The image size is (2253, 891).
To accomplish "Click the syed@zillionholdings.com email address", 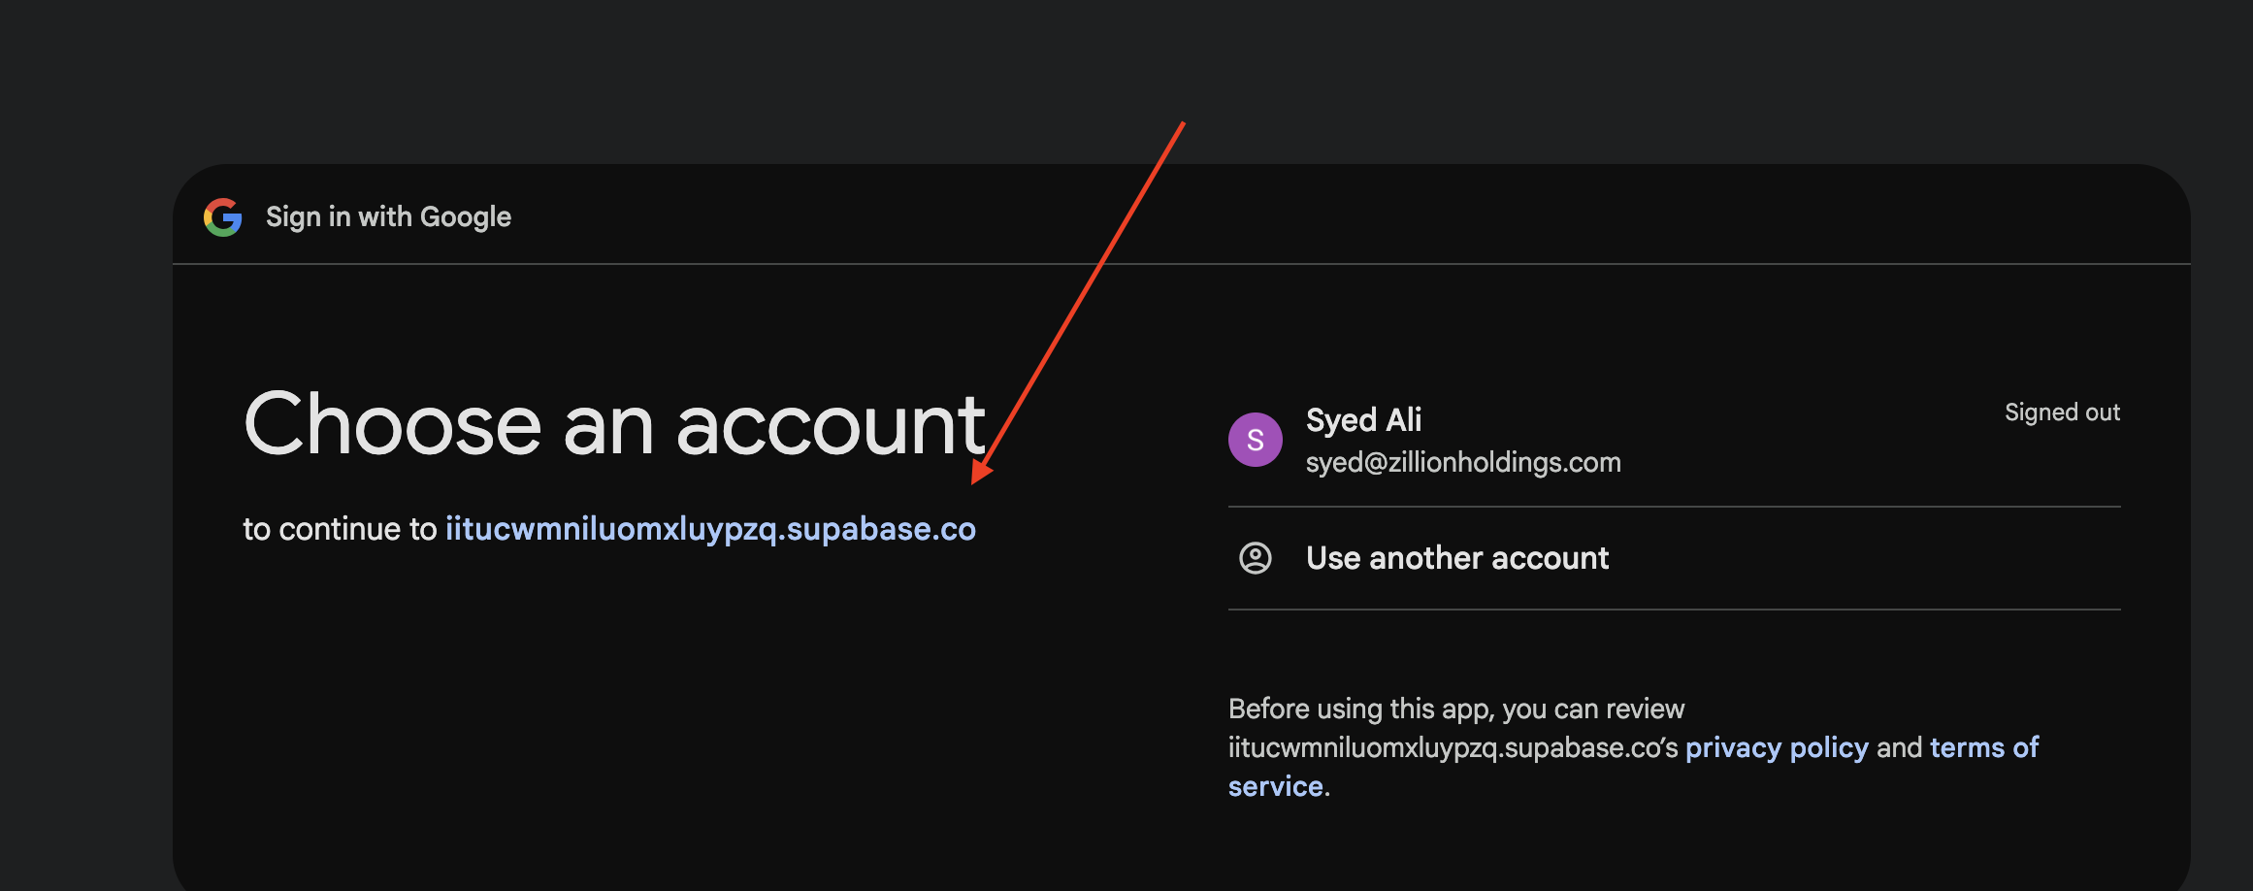I will pyautogui.click(x=1463, y=463).
